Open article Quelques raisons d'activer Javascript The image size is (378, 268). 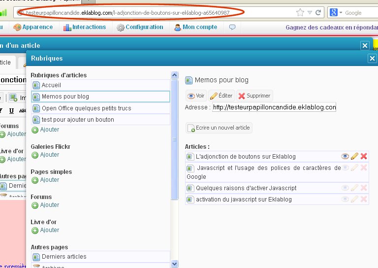click(246, 188)
